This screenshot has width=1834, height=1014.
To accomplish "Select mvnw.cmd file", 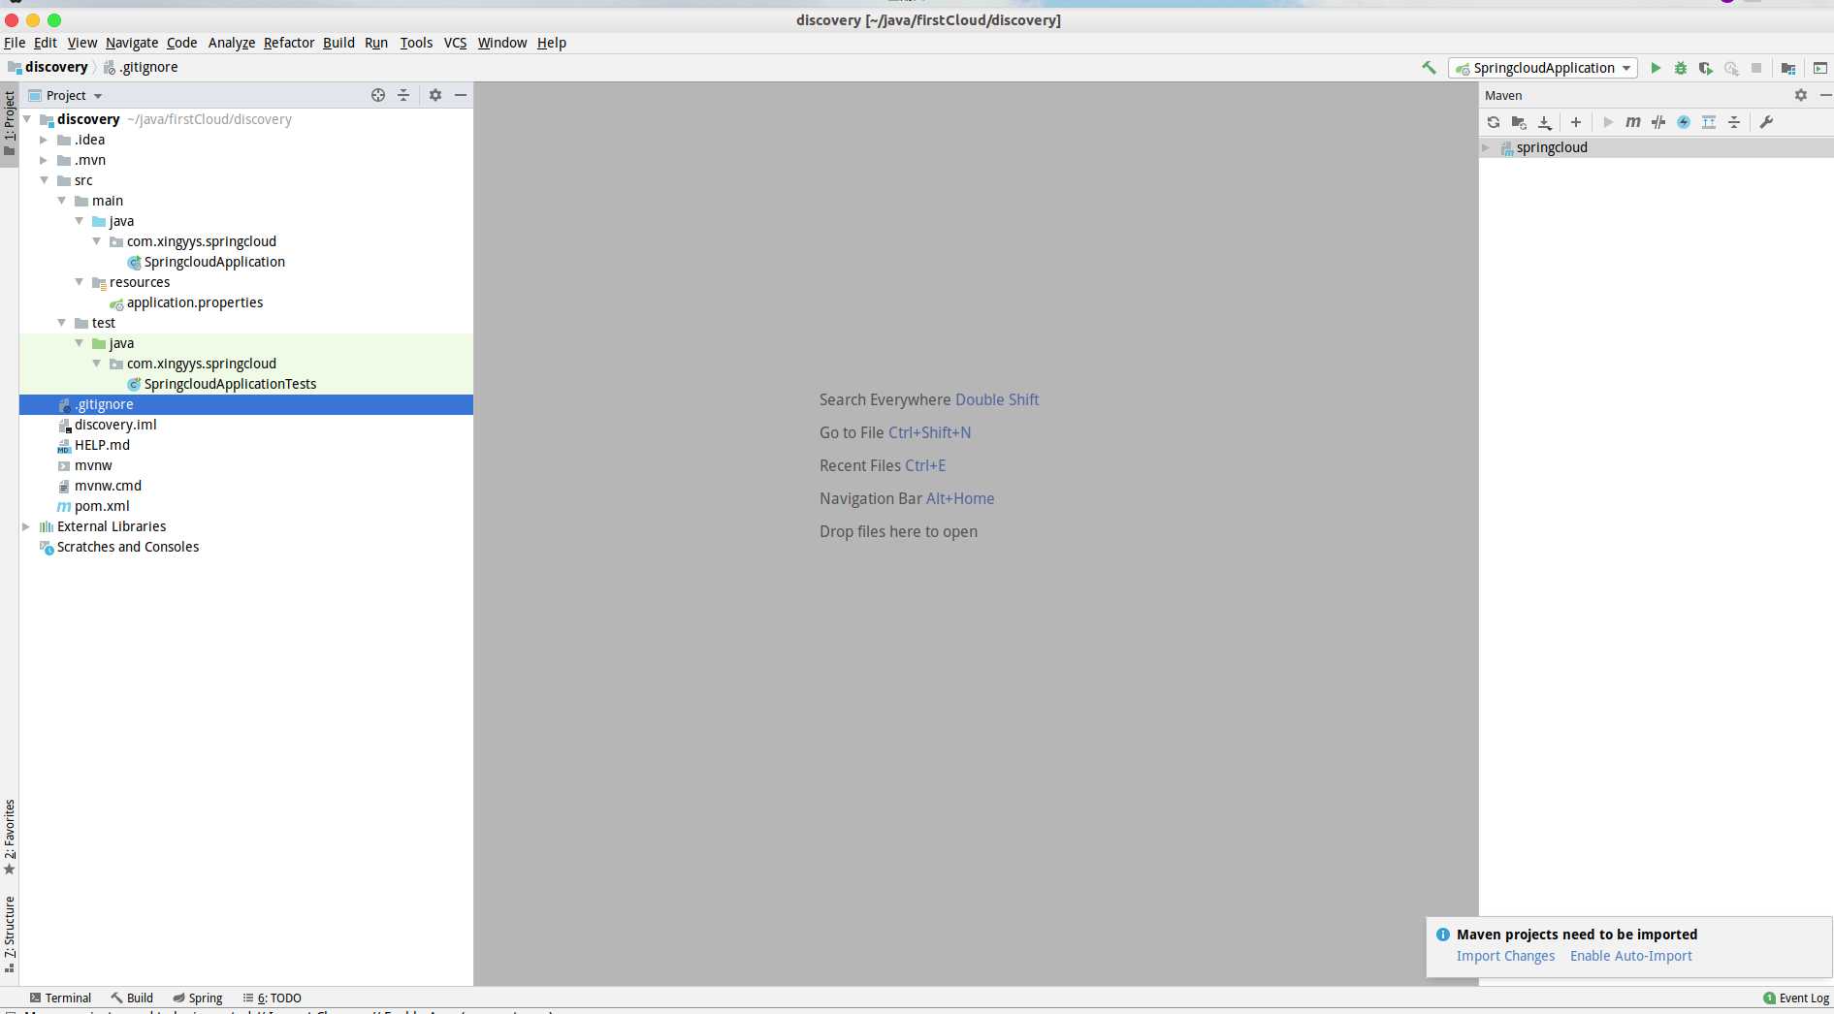I will [x=108, y=486].
